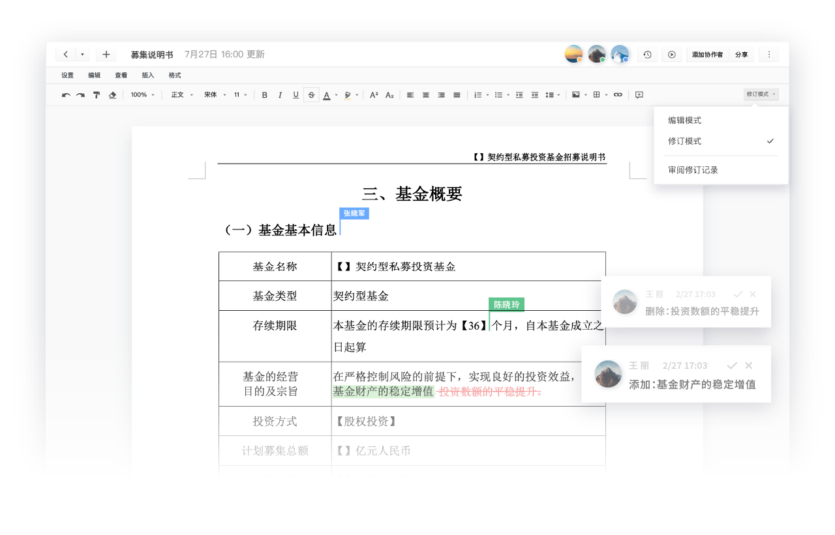Viewport: 835px width, 535px height.
Task: Toggle underline formatting
Action: coord(296,94)
